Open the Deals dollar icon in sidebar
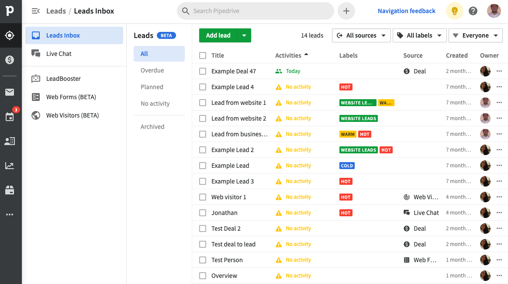The height and width of the screenshot is (284, 508). (x=10, y=60)
